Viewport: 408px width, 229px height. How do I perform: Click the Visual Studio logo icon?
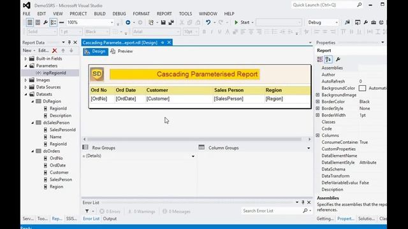point(27,5)
